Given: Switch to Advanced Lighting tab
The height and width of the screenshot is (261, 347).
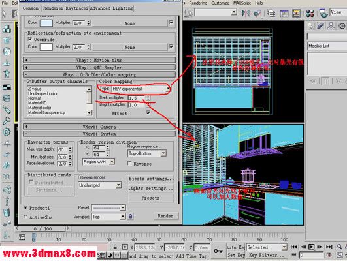Looking at the screenshot, I should point(111,8).
